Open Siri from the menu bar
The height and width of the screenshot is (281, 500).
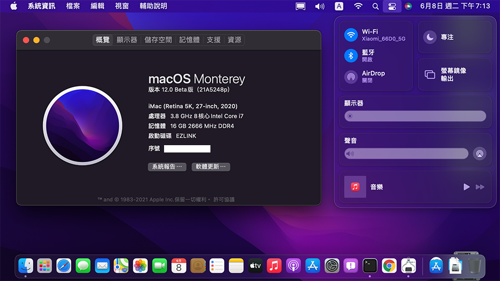click(408, 6)
